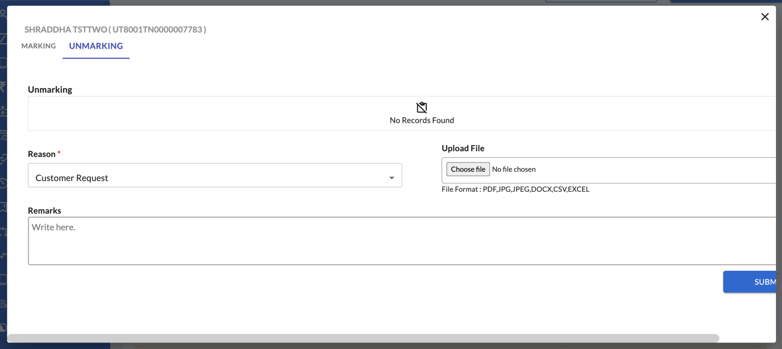Click the 'No Records Found' message
Screen dimensions: 782x349
(422, 121)
